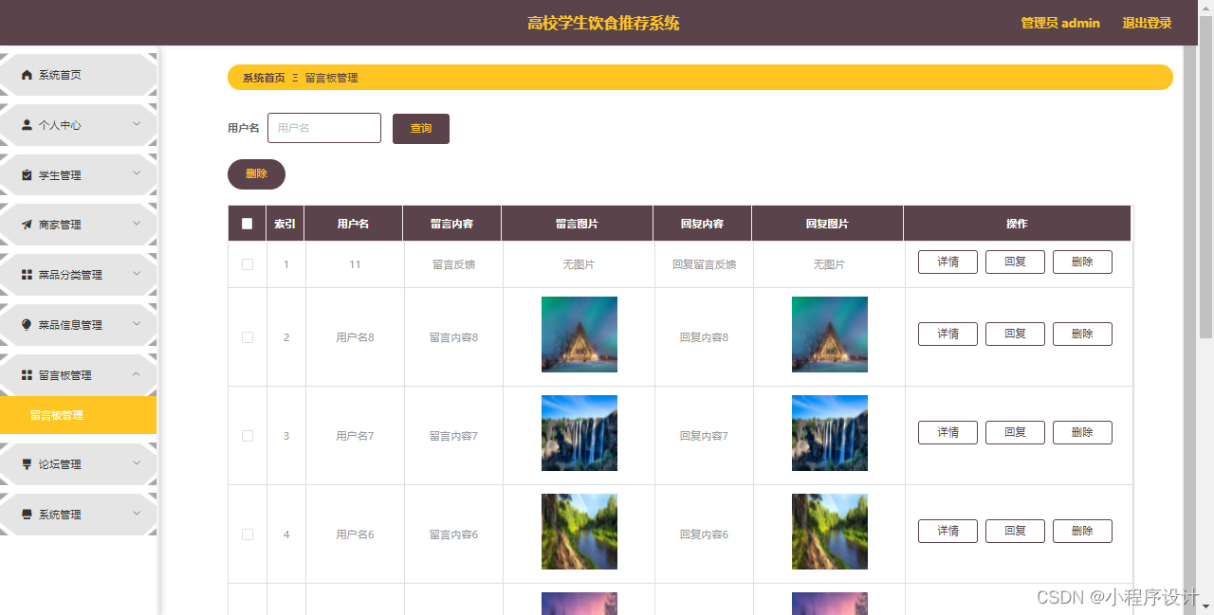Click the bulb icon beside 菜品信息管理
The image size is (1214, 615).
27,325
